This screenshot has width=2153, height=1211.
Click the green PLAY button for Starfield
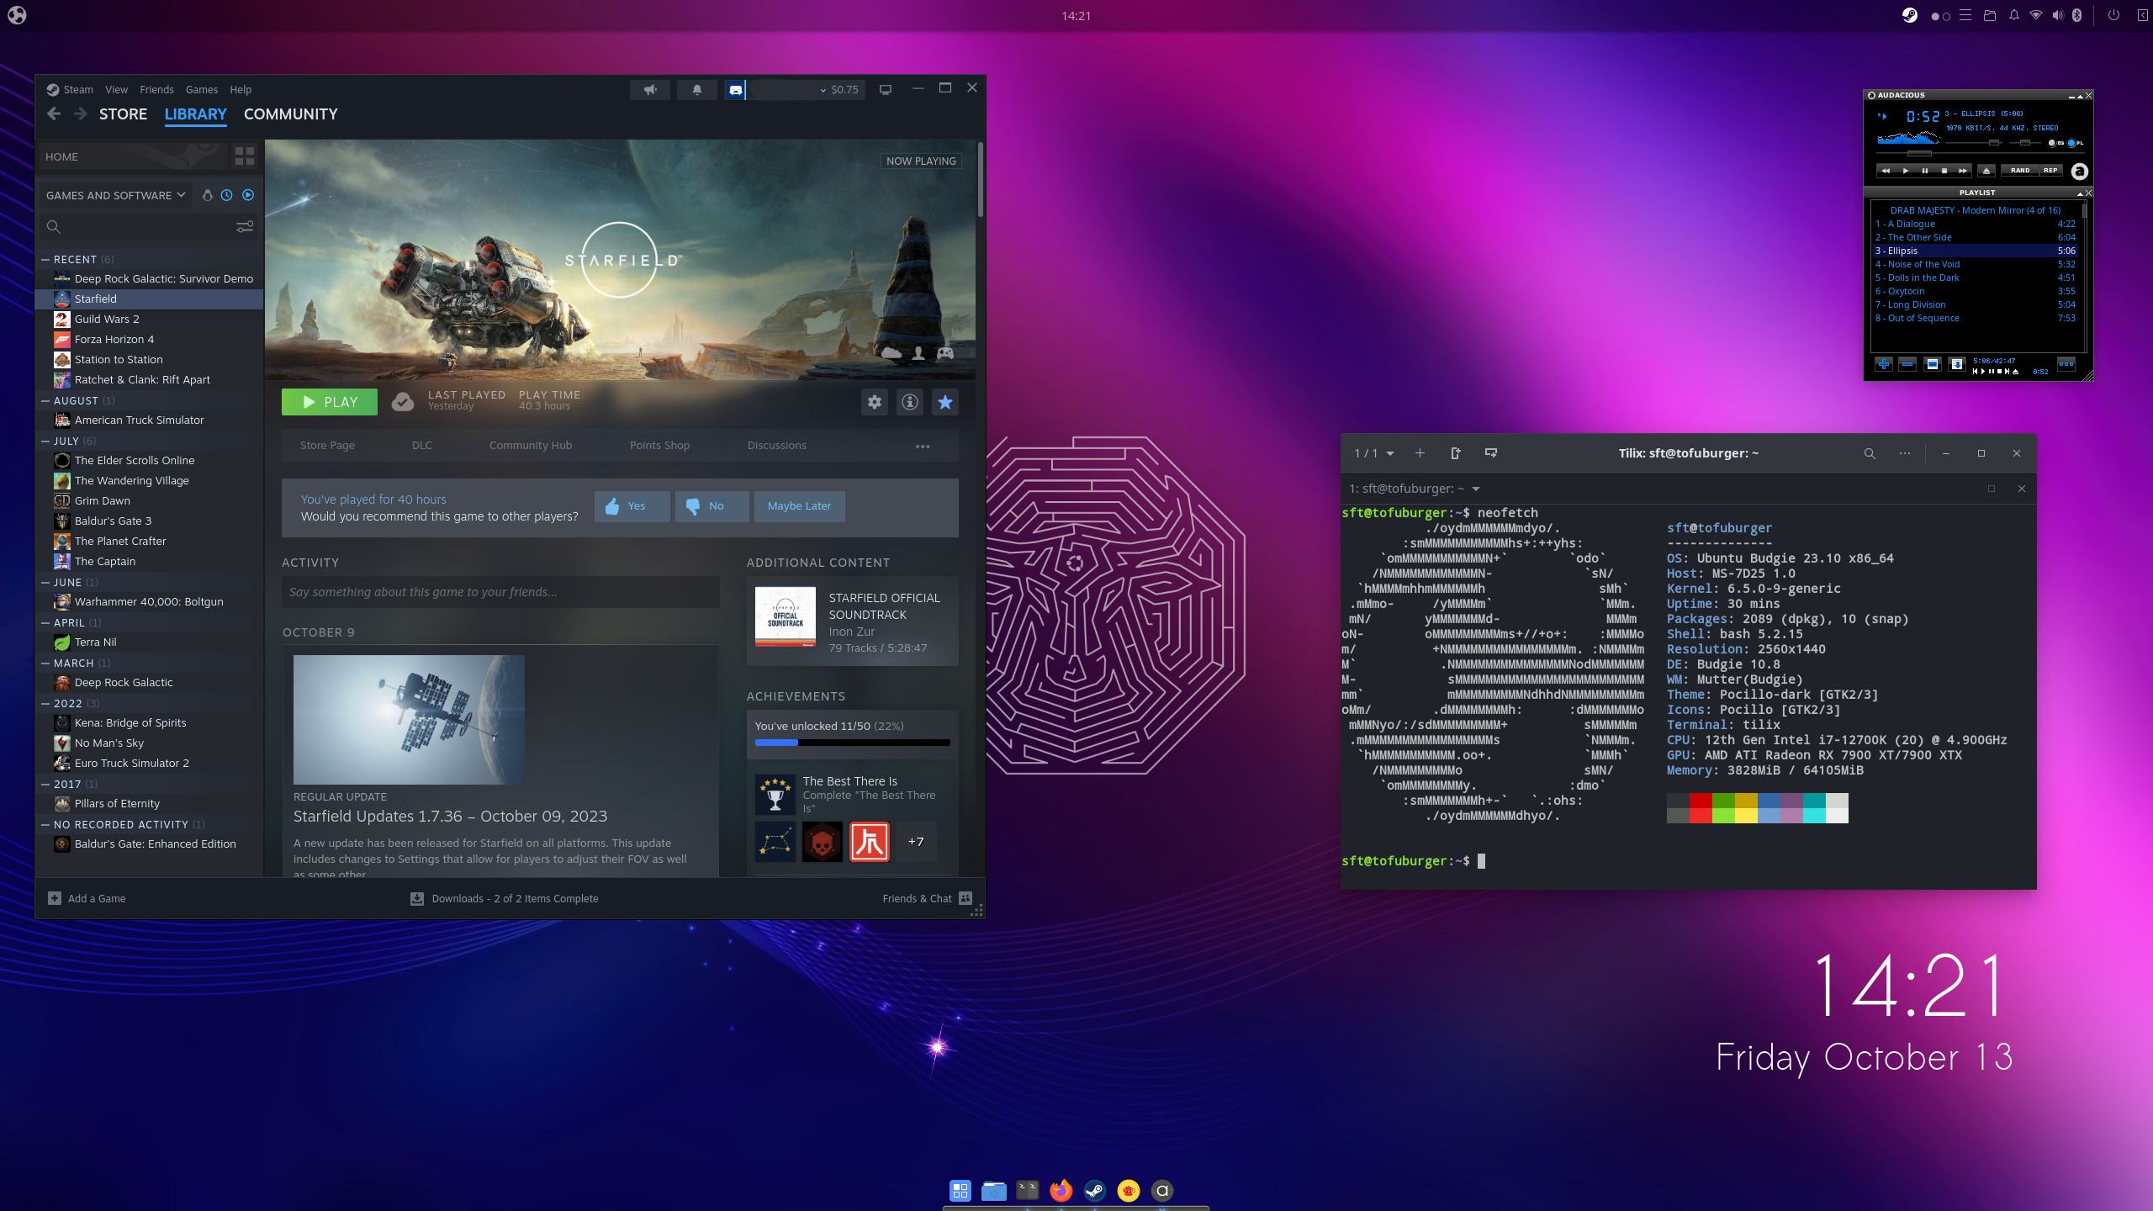click(330, 402)
